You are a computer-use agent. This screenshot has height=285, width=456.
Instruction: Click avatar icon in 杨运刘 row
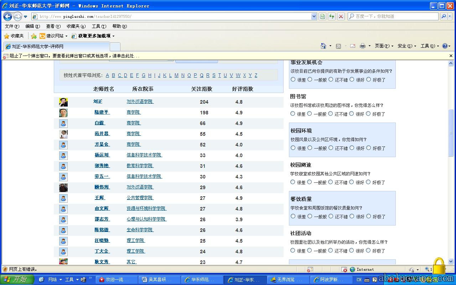pyautogui.click(x=63, y=156)
